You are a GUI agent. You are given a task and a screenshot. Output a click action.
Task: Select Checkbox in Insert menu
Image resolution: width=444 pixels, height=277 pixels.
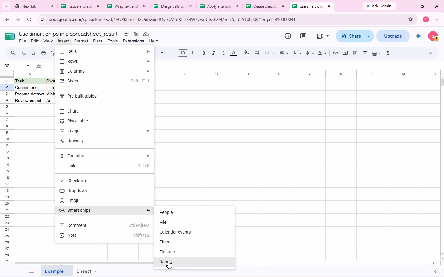[105, 181]
